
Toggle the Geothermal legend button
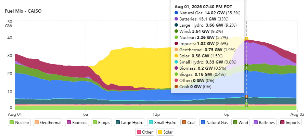tap(48, 123)
